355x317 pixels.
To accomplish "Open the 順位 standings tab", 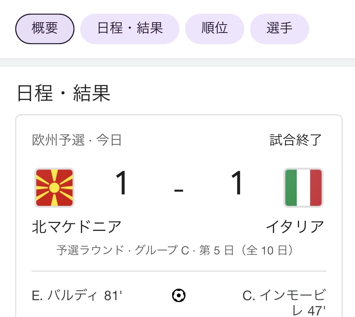I will (215, 29).
